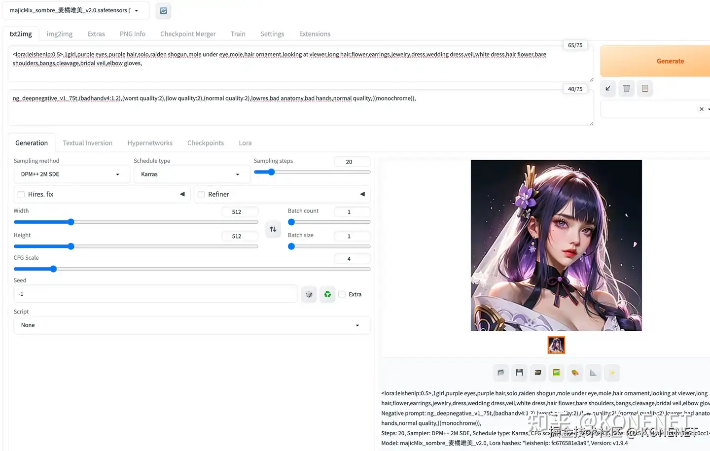Click the Width number field
Screen dimensions: 710x451
pyautogui.click(x=240, y=212)
